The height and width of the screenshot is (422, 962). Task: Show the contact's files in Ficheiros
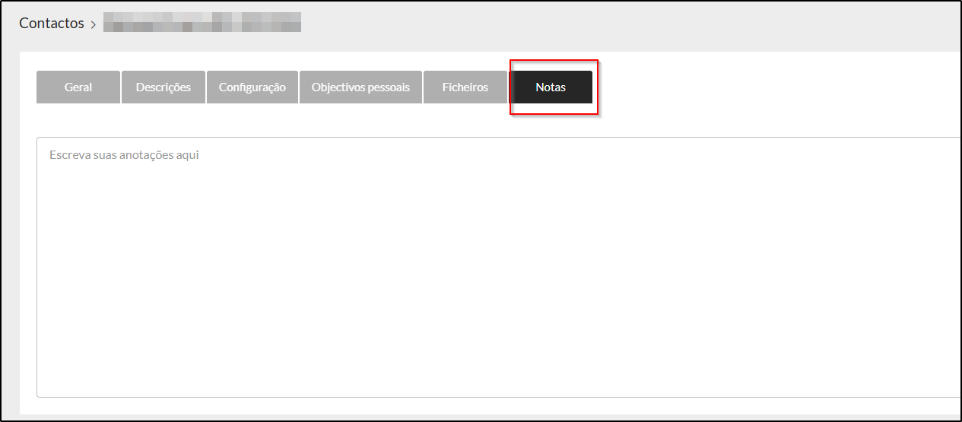tap(465, 87)
